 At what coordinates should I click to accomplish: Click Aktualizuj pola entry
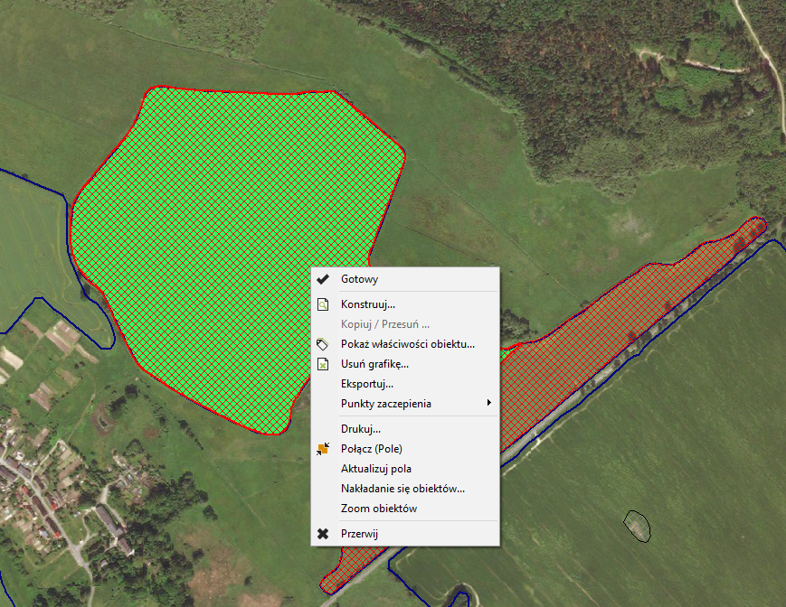tap(405, 469)
